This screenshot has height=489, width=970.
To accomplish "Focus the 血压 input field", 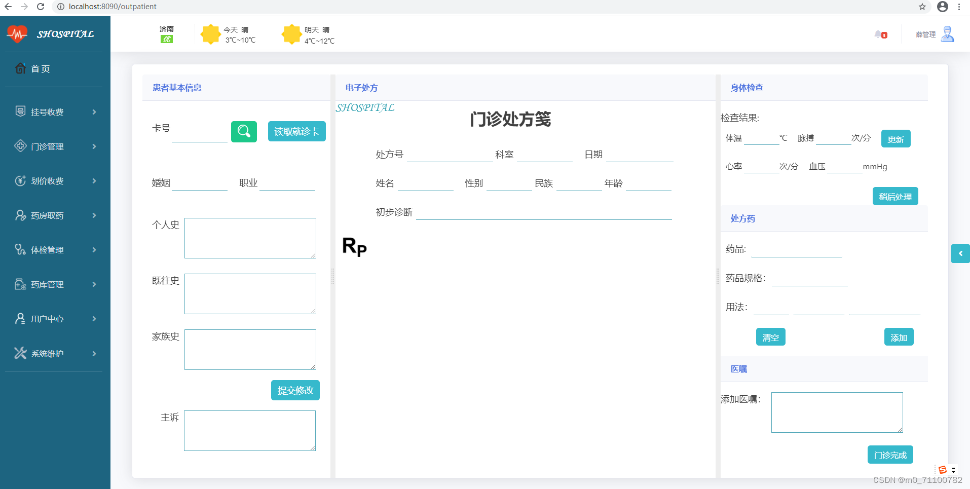I will click(x=845, y=167).
